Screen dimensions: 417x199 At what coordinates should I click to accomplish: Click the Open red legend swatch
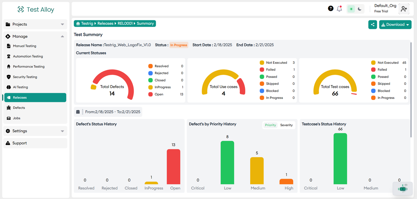tap(150, 94)
